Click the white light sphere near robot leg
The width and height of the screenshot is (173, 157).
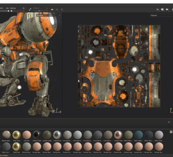(19, 87)
